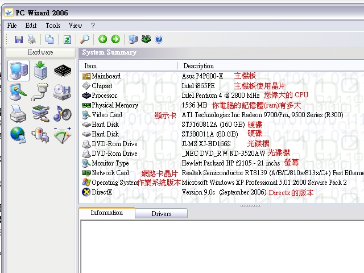364x273 pixels.
Task: Switch to the Drivers tab
Action: [x=162, y=214]
